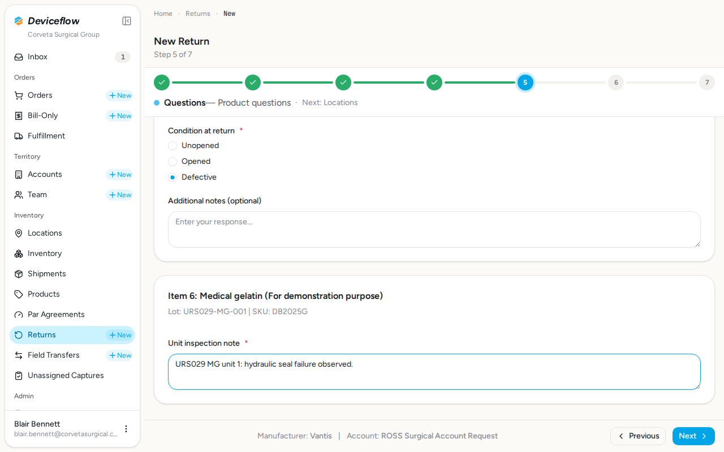
Task: Click the Fulfillment truck icon
Action: click(19, 136)
